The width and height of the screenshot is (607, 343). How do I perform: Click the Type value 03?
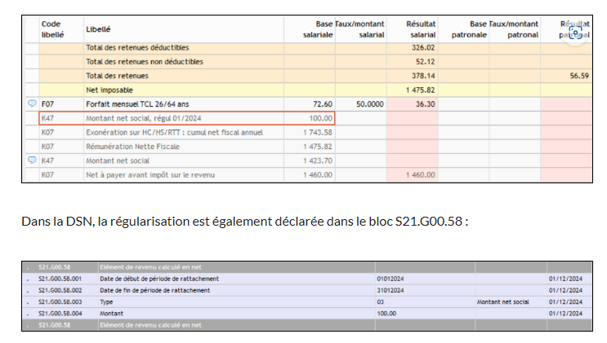380,301
